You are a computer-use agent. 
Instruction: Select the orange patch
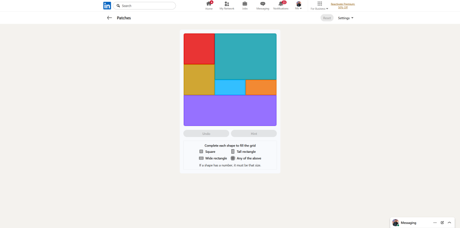click(261, 87)
